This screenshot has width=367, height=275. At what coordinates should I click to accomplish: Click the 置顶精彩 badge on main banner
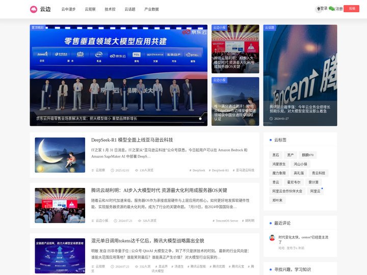click(38, 28)
